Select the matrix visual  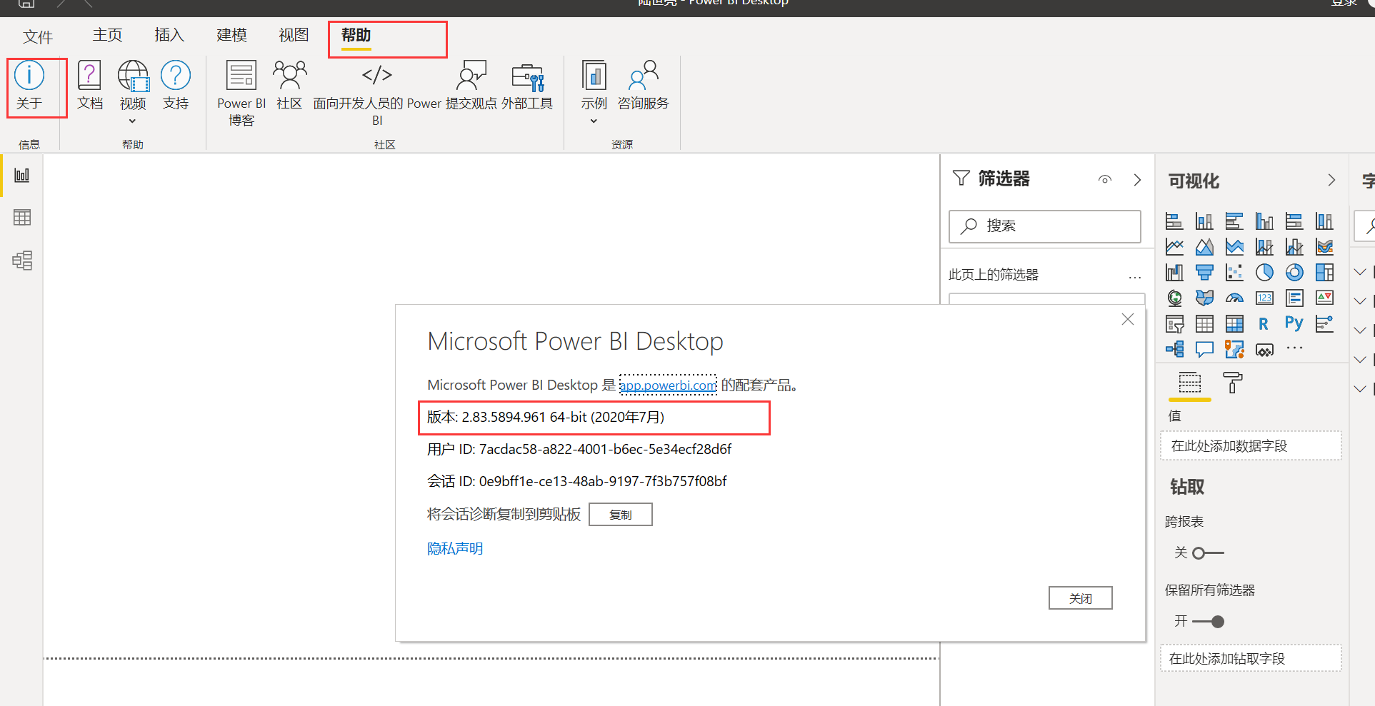[1234, 324]
